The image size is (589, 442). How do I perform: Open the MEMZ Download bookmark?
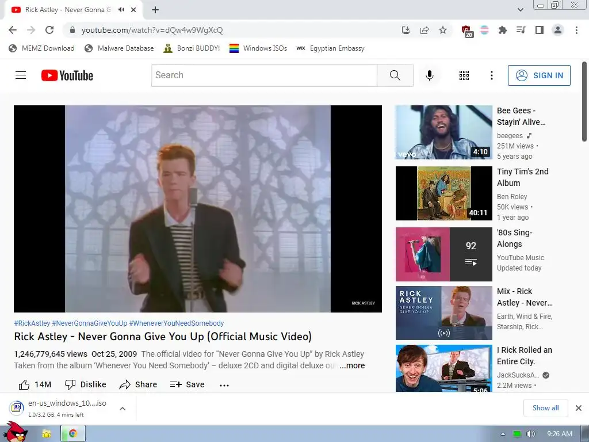(41, 48)
